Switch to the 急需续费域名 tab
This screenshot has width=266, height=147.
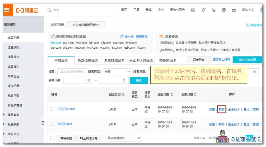coord(88,61)
